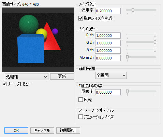Enable the 反転 checkbox
This screenshot has width=163, height=137.
80,100
